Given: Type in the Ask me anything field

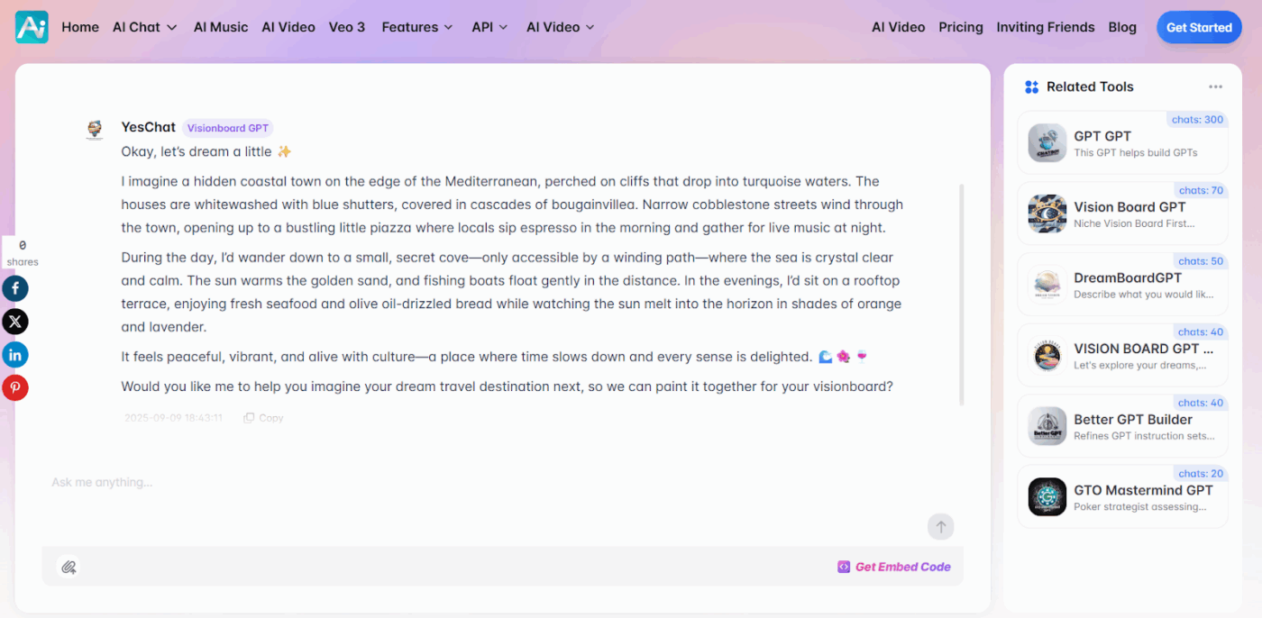Looking at the screenshot, I should tap(451, 483).
